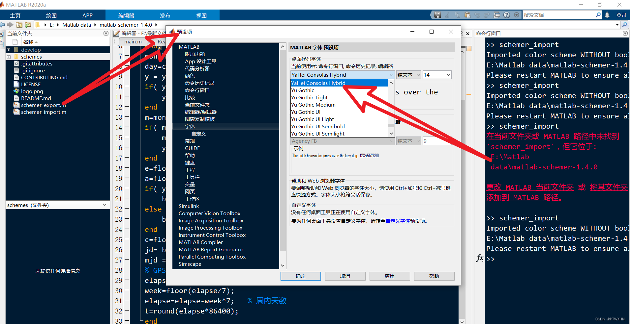Select the schemer_import.m file
This screenshot has width=630, height=324.
44,112
